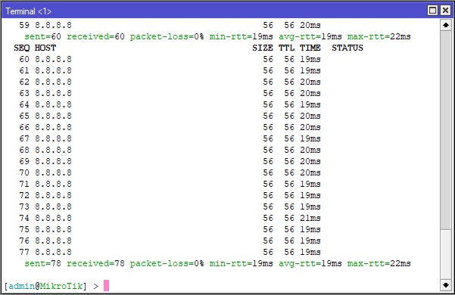Click the admin@MikroTik prompt text
The width and height of the screenshot is (455, 295).
tap(45, 287)
